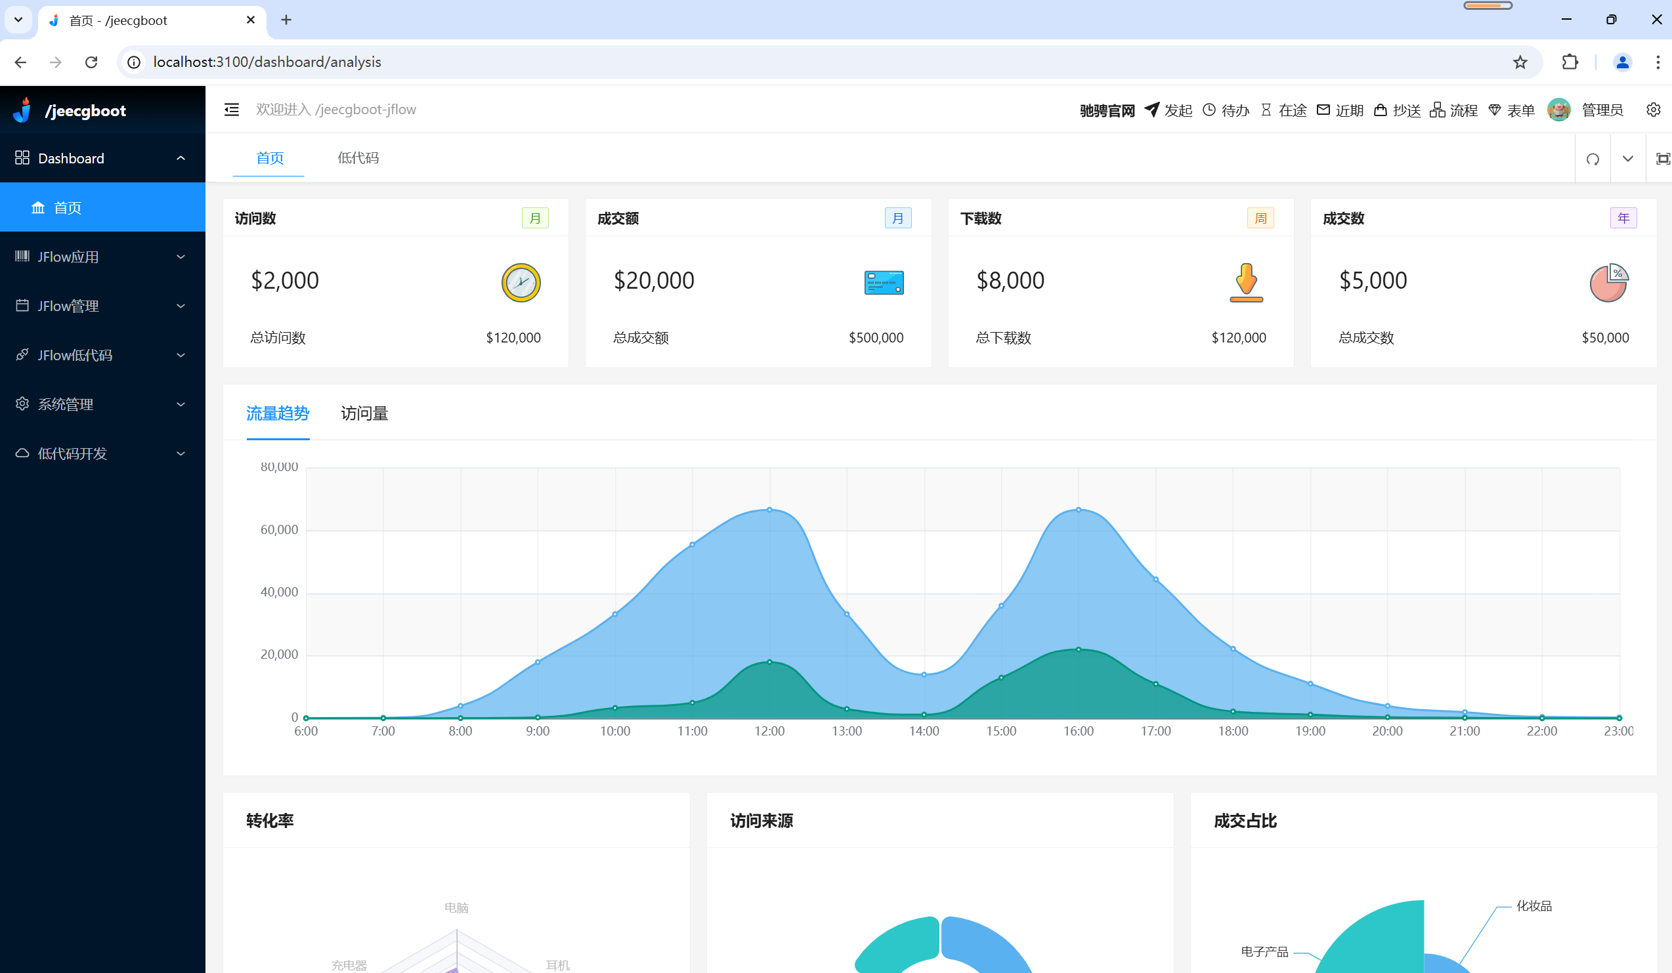The height and width of the screenshot is (973, 1672).
Task: Click the refresh icon above the dashboard
Action: click(x=1593, y=158)
